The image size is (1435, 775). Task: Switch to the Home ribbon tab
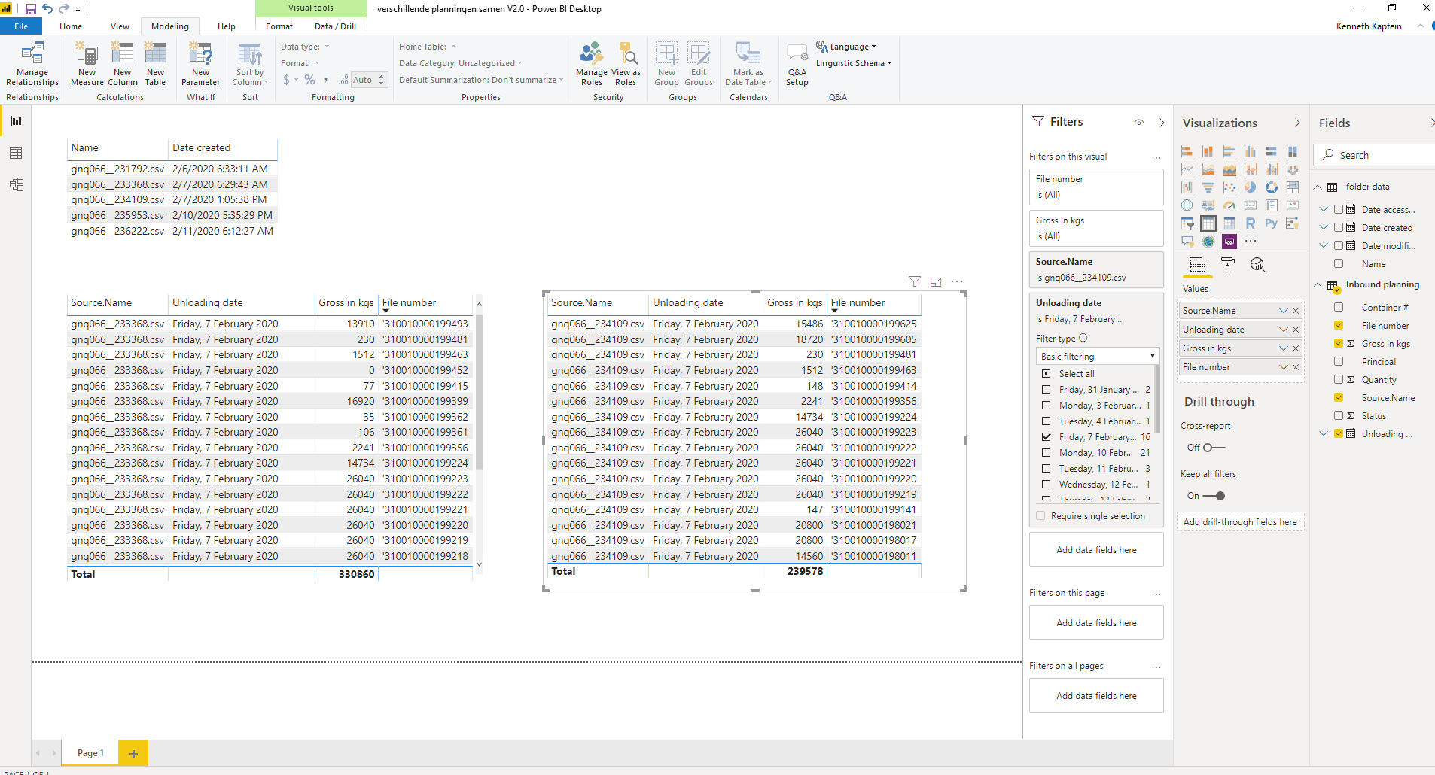71,26
